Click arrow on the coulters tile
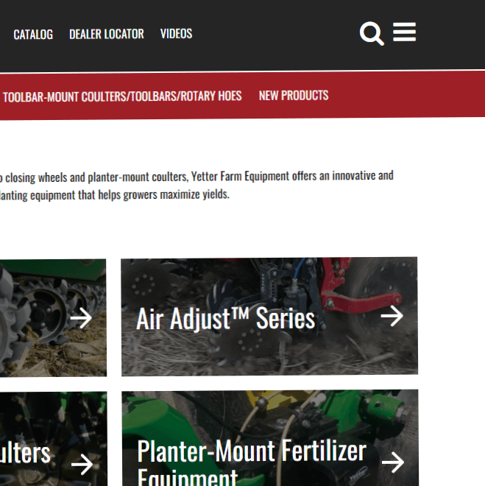The image size is (485, 486). pos(82,465)
